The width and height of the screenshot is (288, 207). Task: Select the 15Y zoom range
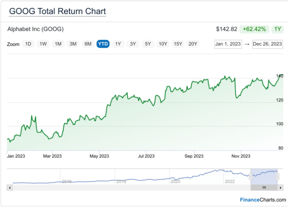178,44
